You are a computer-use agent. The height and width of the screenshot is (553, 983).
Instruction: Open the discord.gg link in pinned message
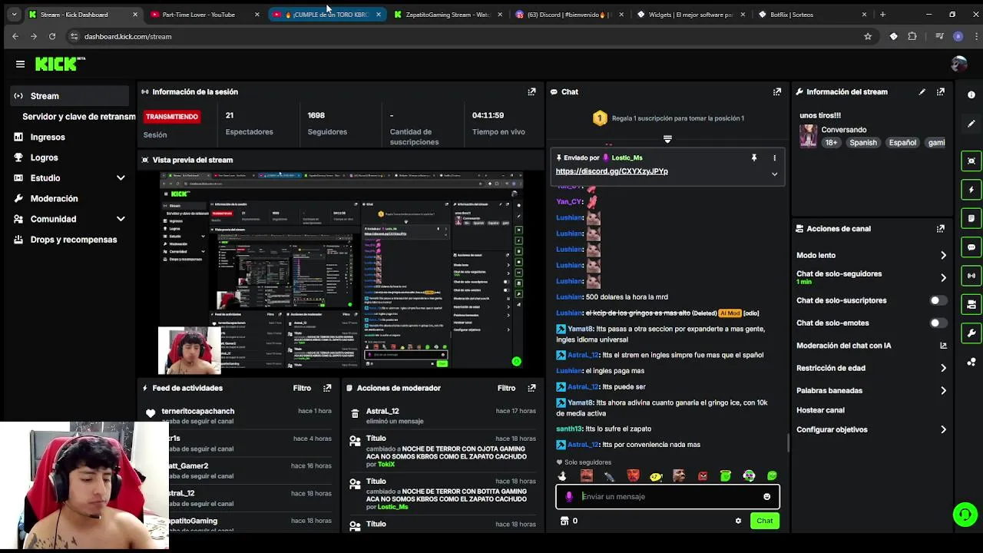point(611,171)
